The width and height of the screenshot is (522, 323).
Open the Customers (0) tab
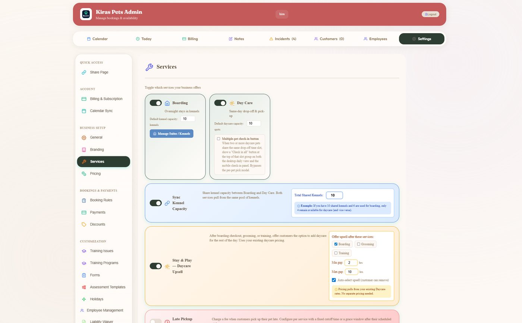(x=329, y=39)
